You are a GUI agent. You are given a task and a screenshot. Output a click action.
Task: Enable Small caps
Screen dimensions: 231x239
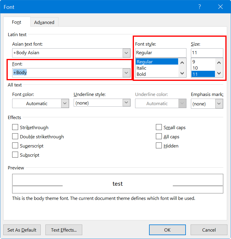159,127
